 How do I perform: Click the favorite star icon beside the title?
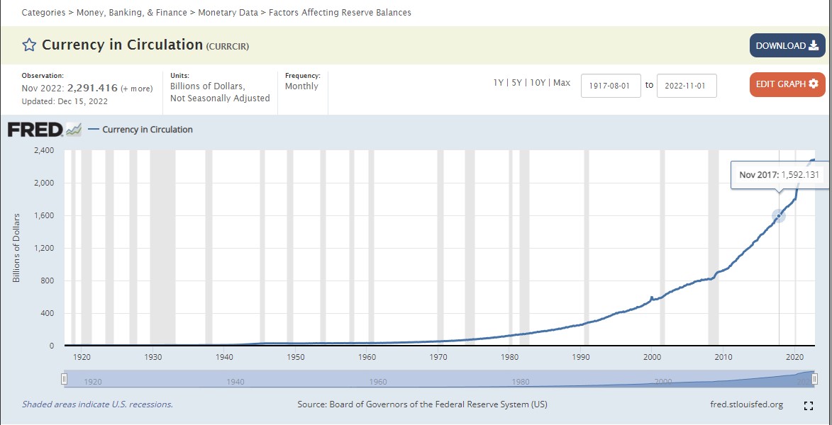(x=29, y=45)
